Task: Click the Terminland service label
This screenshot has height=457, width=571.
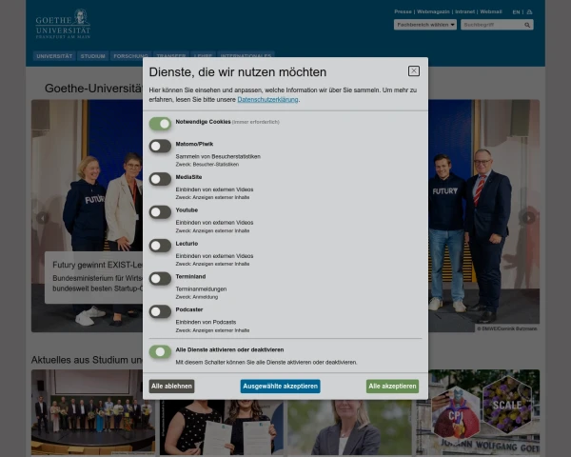Action: [x=190, y=277]
